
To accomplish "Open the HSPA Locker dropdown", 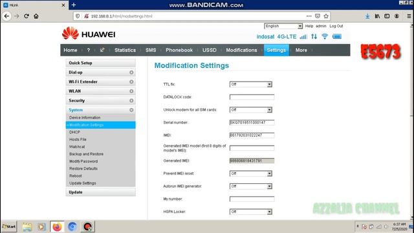I will tap(251, 212).
